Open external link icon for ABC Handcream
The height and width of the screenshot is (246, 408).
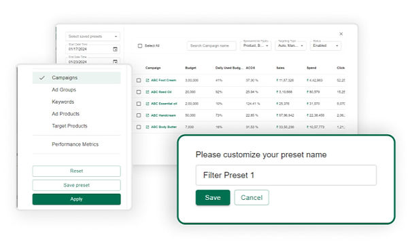point(148,115)
